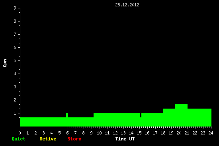The height and width of the screenshot is (146, 219).
Task: Select the yellow Active legend label
Action: point(48,139)
